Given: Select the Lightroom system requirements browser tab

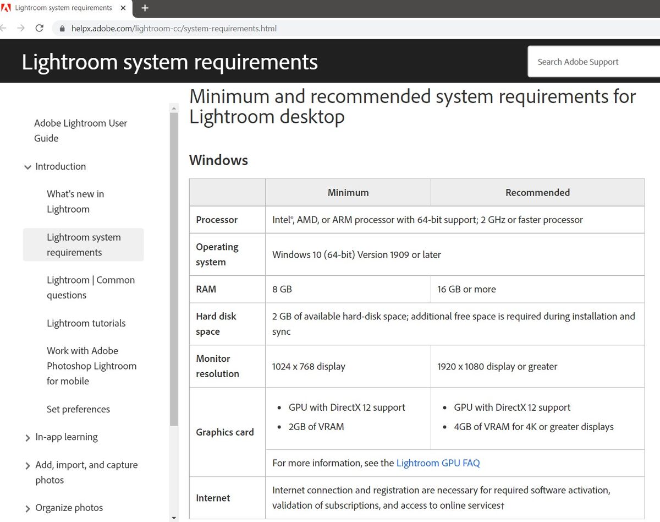Looking at the screenshot, I should (65, 8).
